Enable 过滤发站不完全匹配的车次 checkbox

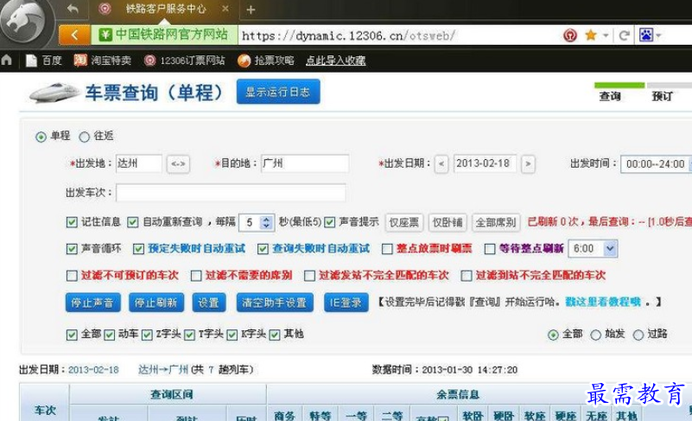pyautogui.click(x=309, y=276)
